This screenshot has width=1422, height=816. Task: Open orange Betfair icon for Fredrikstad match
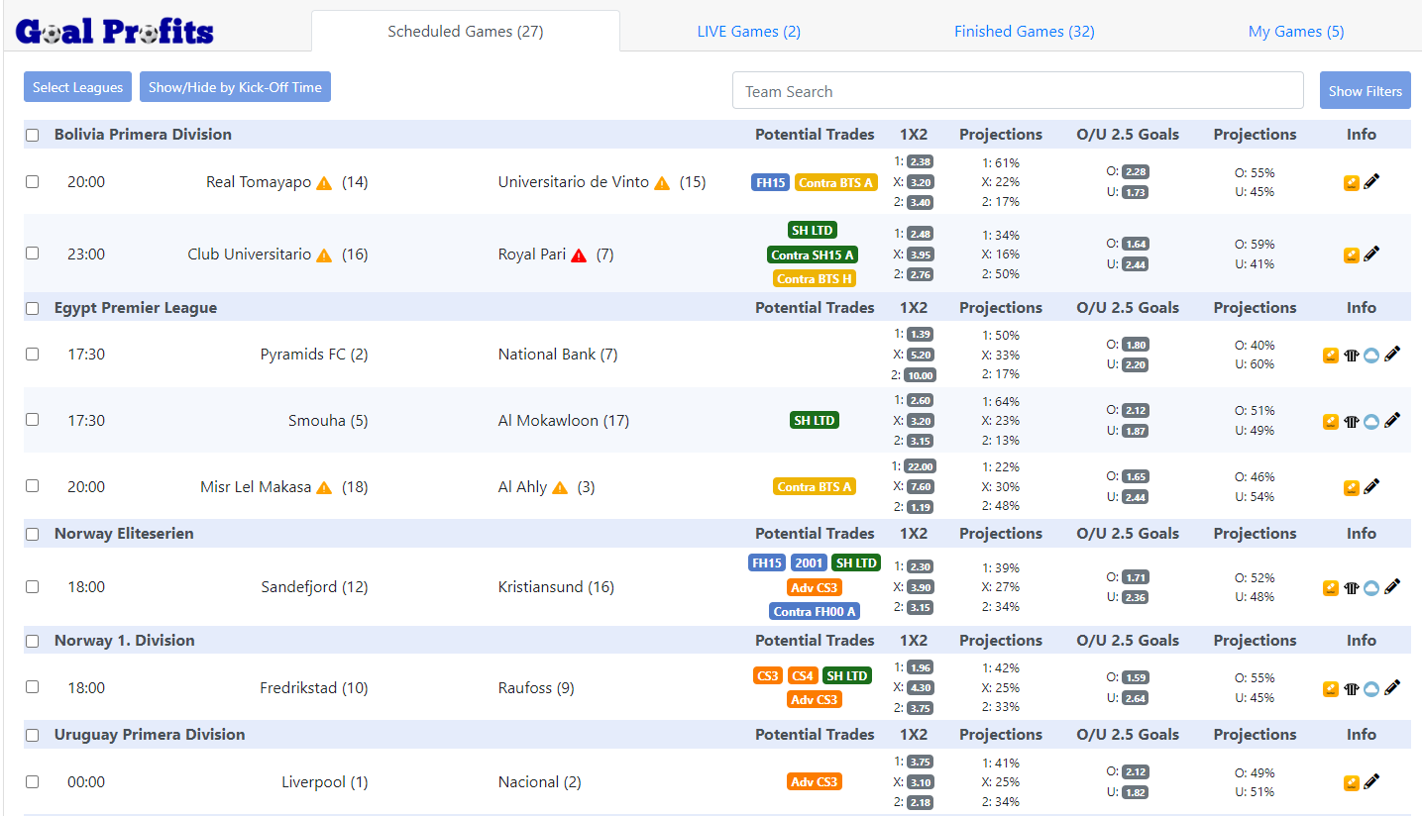point(1331,688)
